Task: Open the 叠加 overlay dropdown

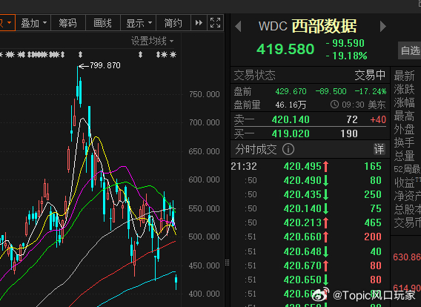Action: pos(33,23)
